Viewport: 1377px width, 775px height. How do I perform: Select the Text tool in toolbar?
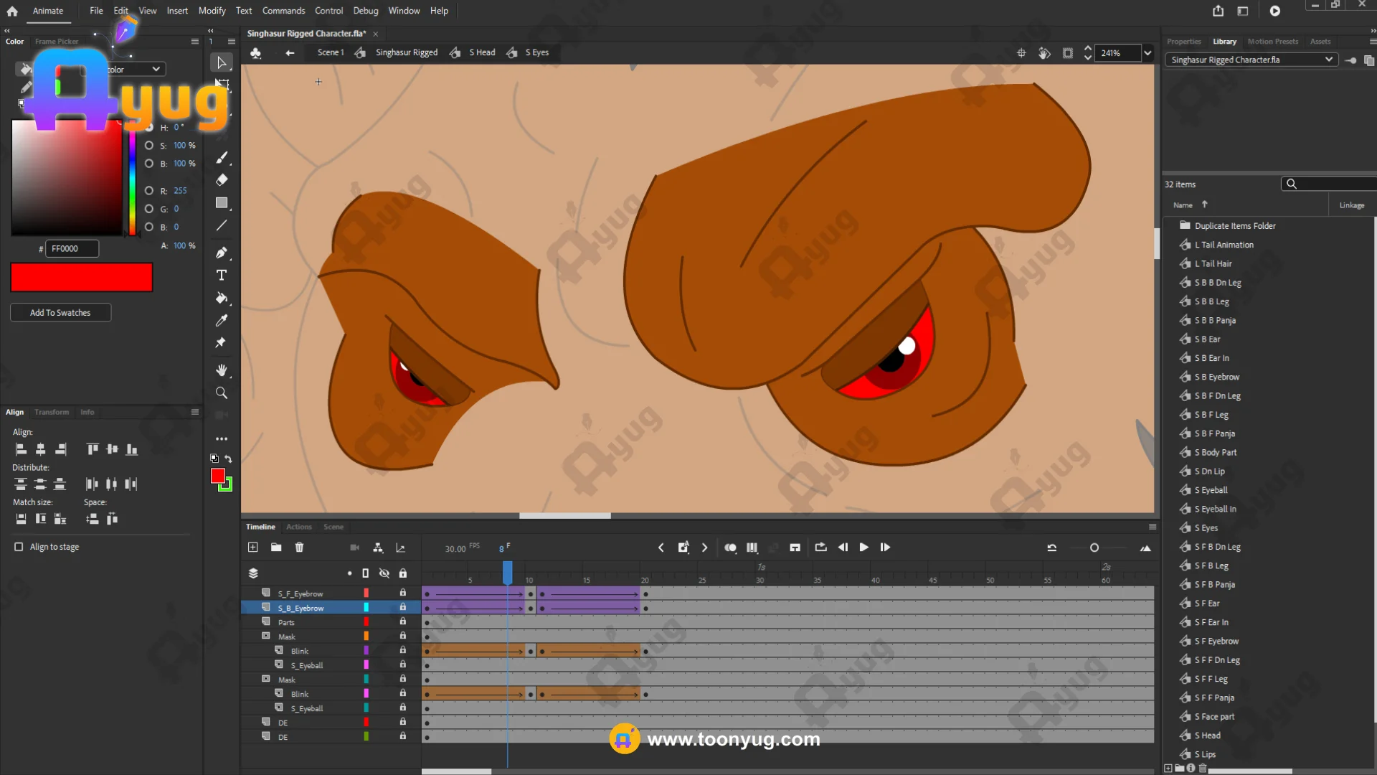click(x=222, y=276)
